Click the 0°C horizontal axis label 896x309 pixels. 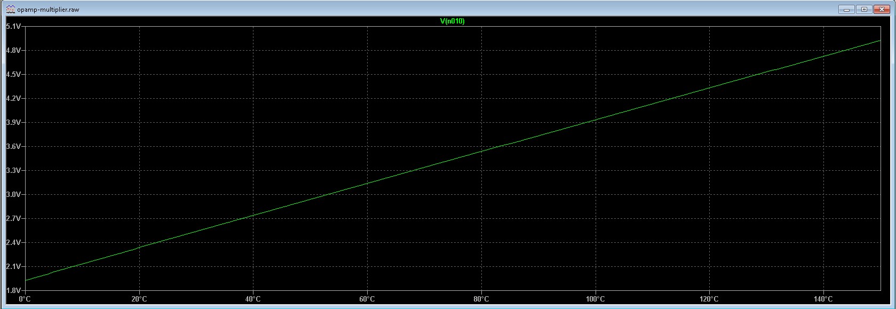point(25,299)
